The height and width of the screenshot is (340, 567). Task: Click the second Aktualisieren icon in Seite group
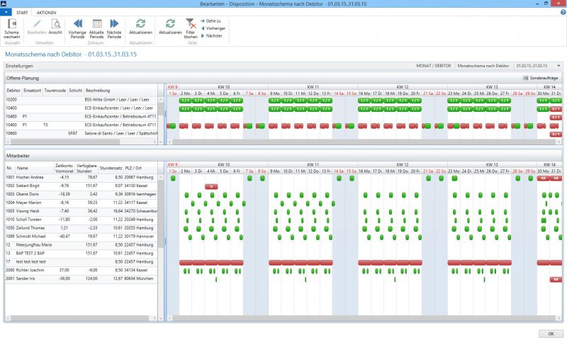point(170,24)
